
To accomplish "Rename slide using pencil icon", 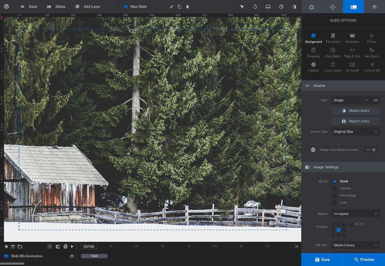I will [172, 7].
